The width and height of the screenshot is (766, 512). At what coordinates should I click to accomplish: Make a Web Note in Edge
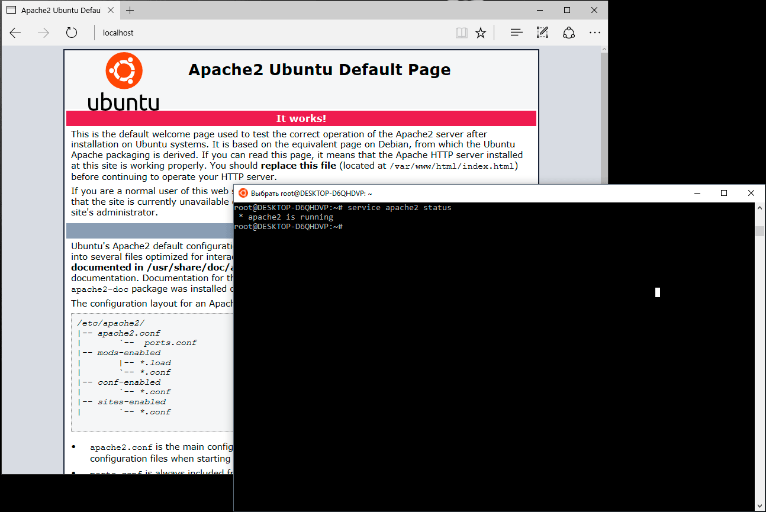click(542, 33)
